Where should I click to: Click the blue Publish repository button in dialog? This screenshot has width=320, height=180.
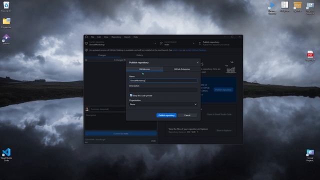(166, 115)
